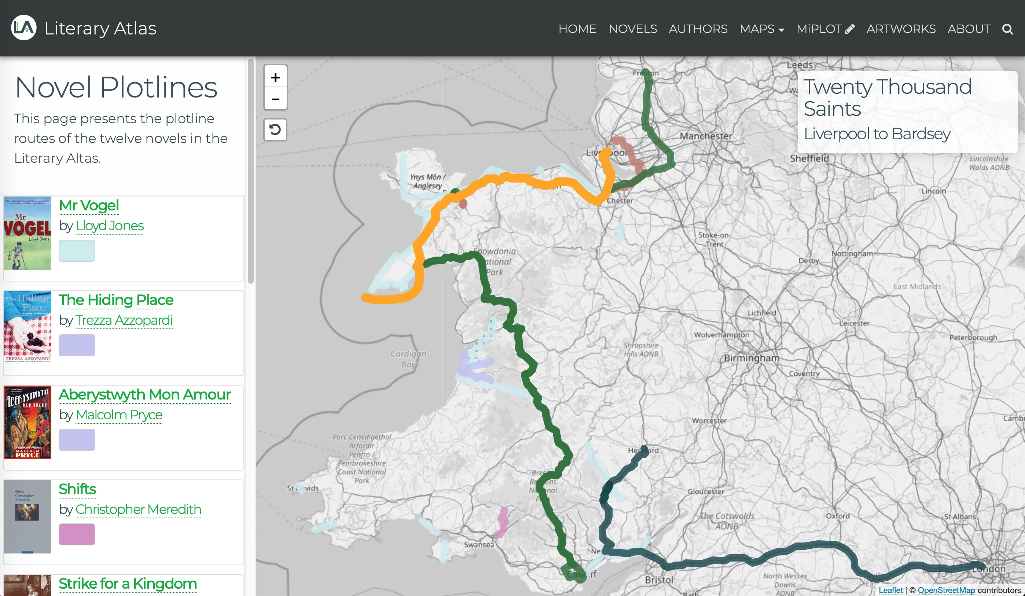Click the Literary Atlas home logo icon
Screen dimensions: 1025x596
point(23,27)
